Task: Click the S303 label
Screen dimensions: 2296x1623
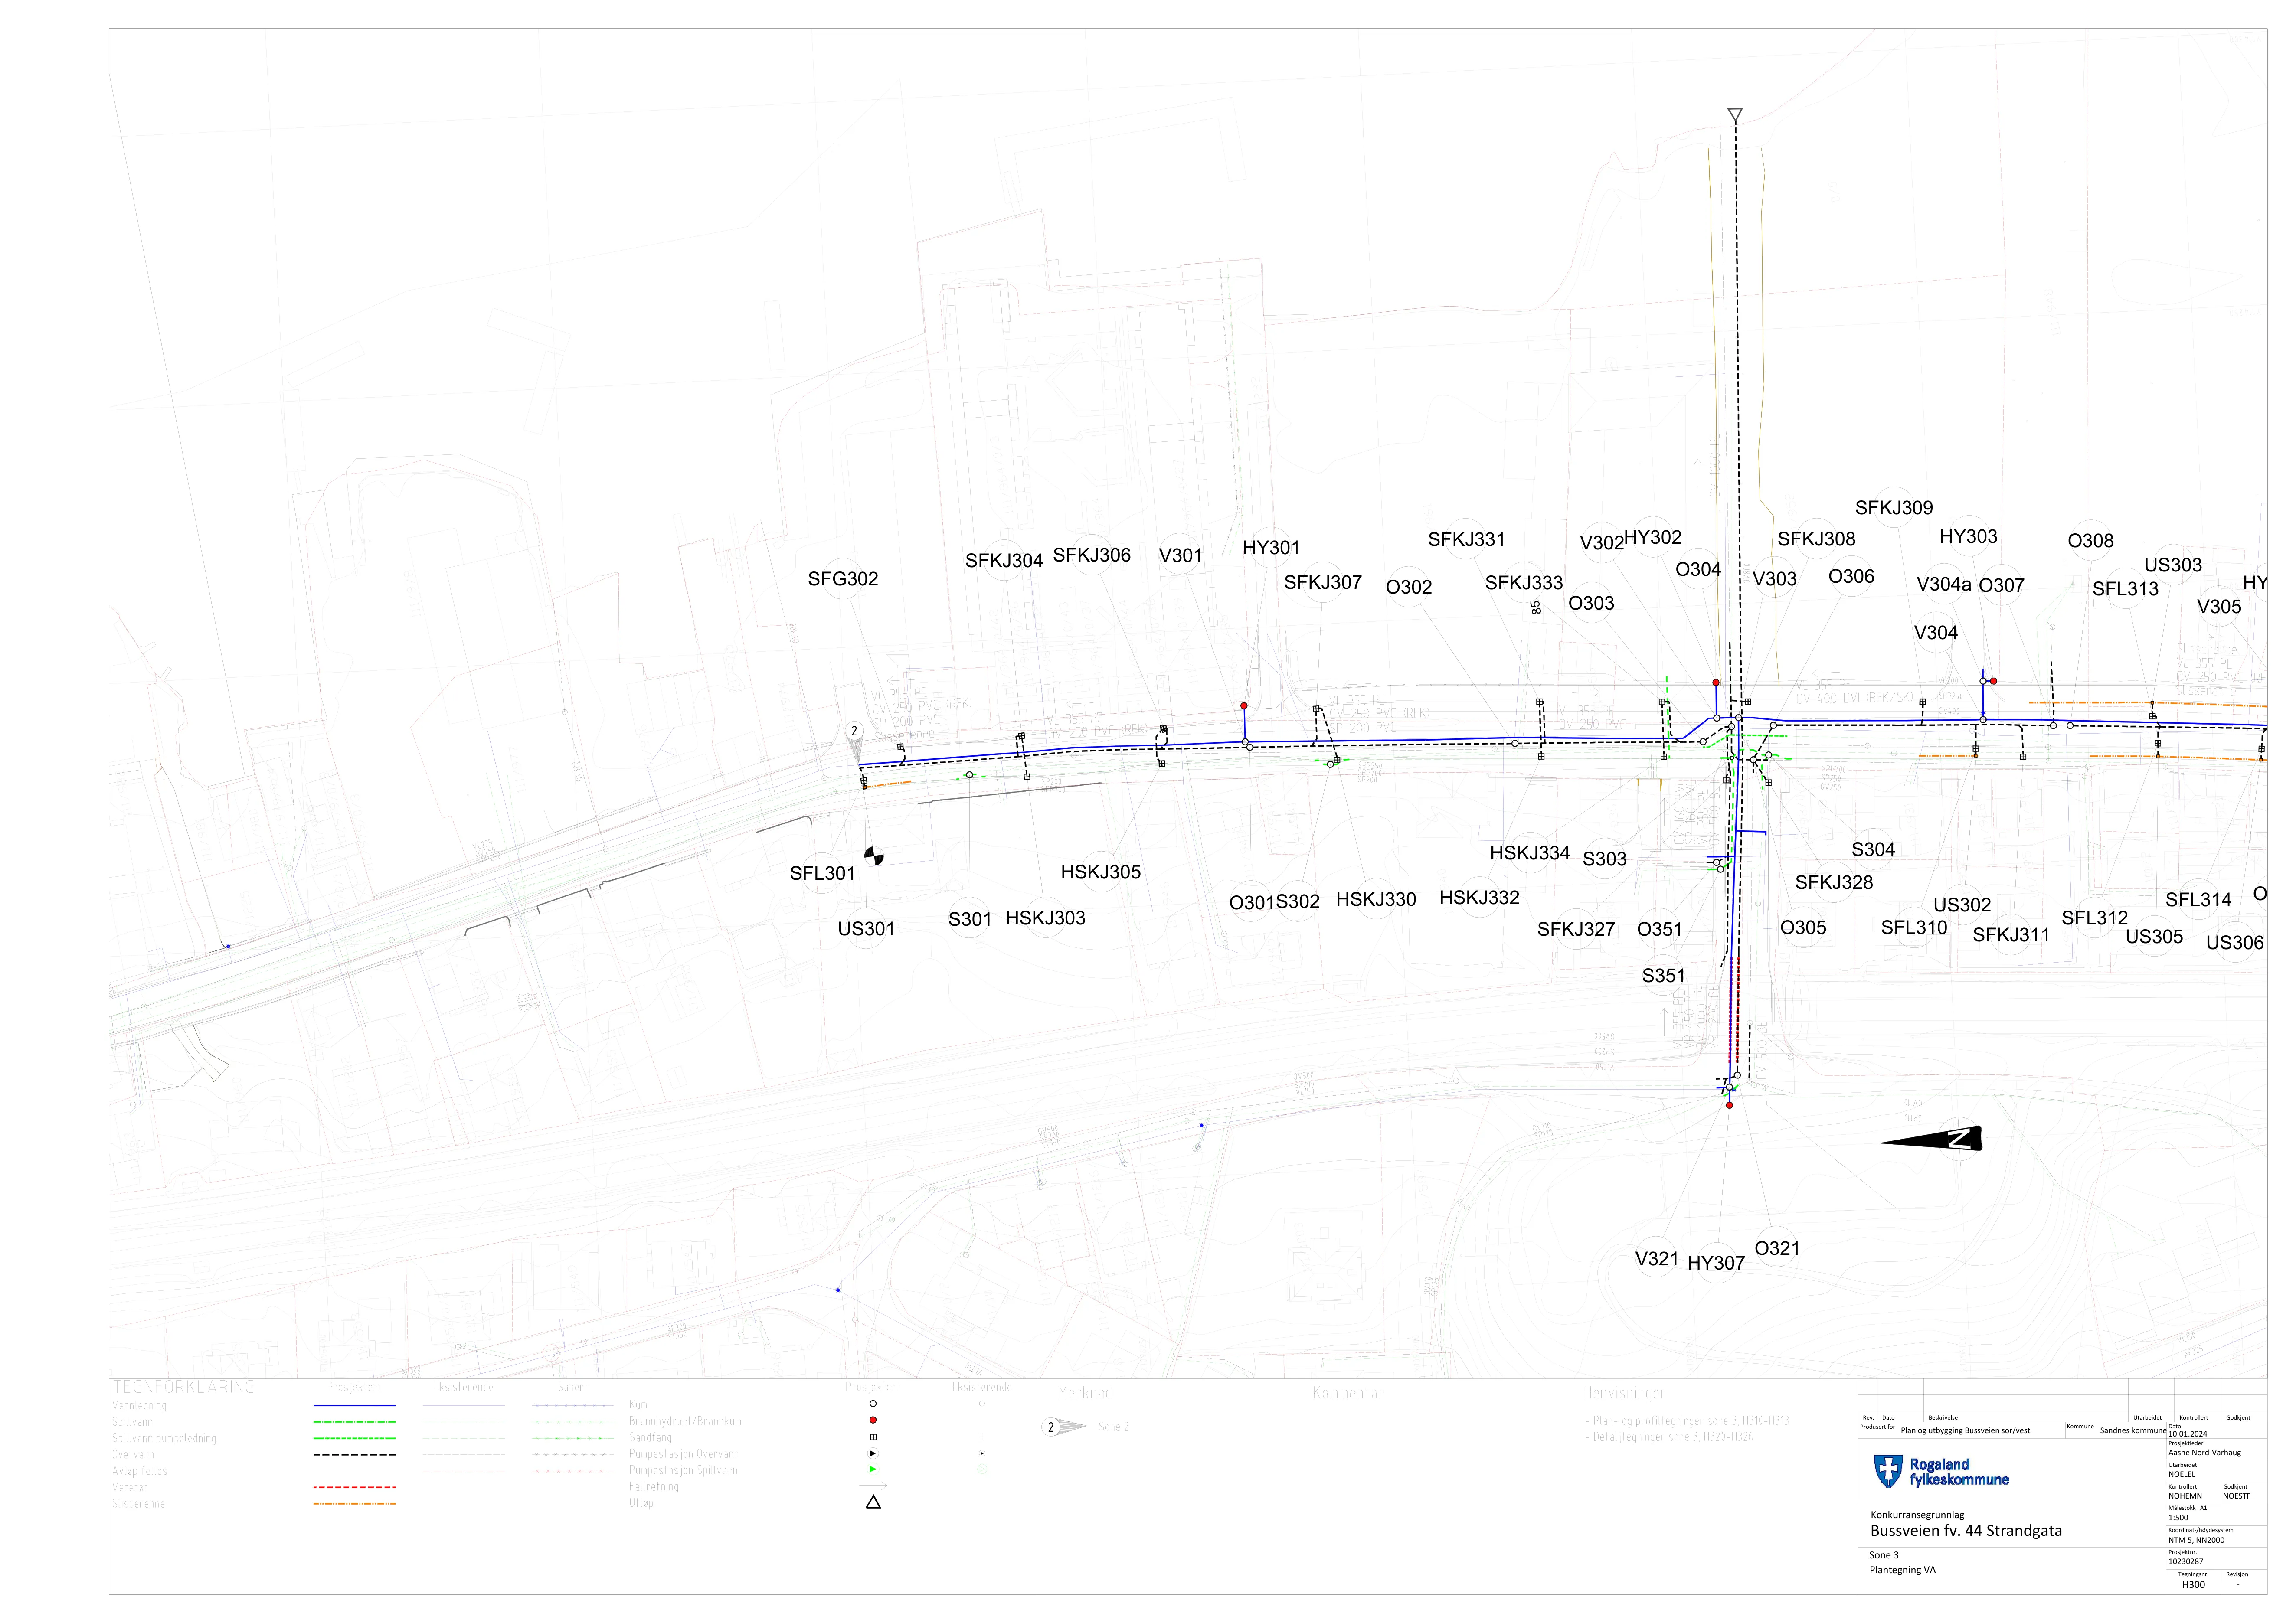Action: point(1605,860)
